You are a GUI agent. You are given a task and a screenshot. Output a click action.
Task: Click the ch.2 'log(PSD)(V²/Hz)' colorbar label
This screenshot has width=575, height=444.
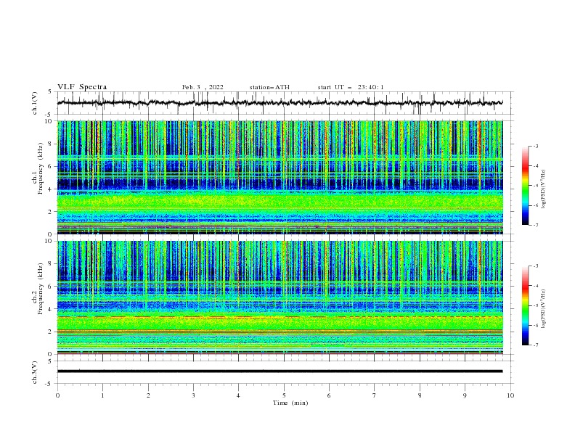tap(544, 309)
